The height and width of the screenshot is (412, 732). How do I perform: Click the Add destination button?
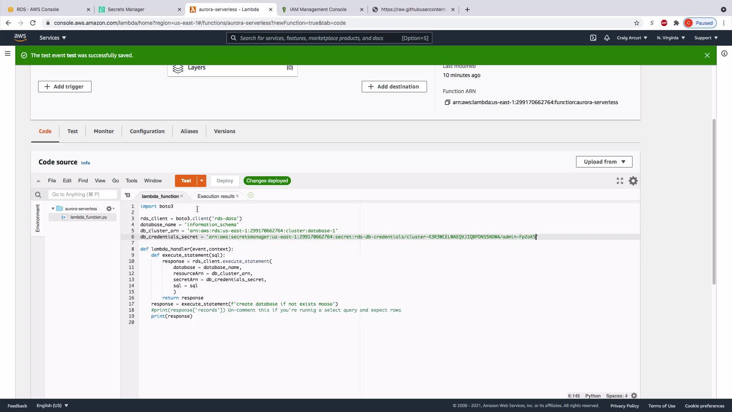pyautogui.click(x=394, y=87)
